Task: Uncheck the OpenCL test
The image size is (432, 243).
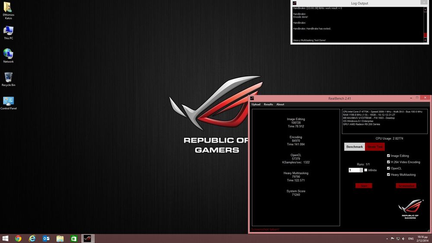Action: coord(388,168)
